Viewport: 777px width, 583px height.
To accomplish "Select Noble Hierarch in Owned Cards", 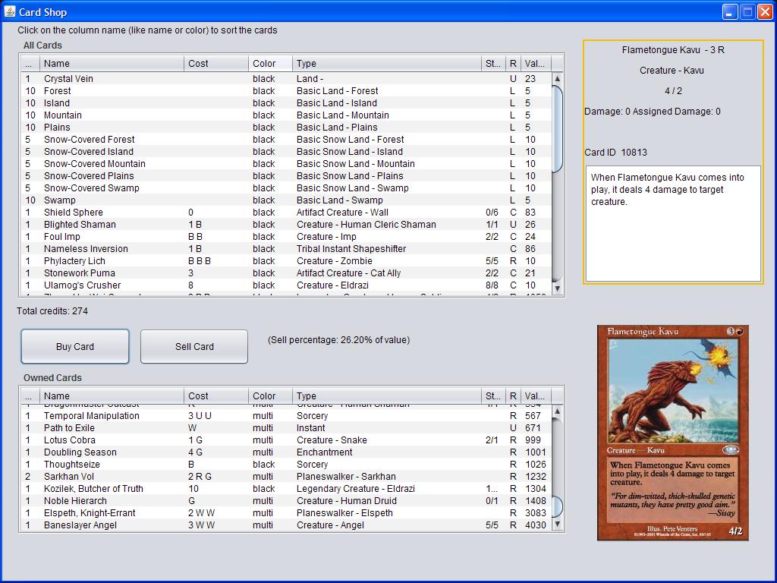I will (x=75, y=501).
